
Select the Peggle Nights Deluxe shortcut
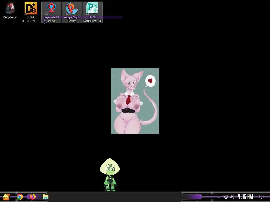72,12
